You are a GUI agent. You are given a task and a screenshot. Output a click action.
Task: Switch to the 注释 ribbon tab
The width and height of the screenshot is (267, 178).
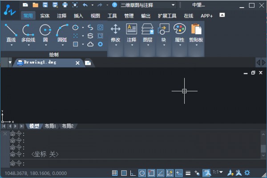(x=62, y=16)
